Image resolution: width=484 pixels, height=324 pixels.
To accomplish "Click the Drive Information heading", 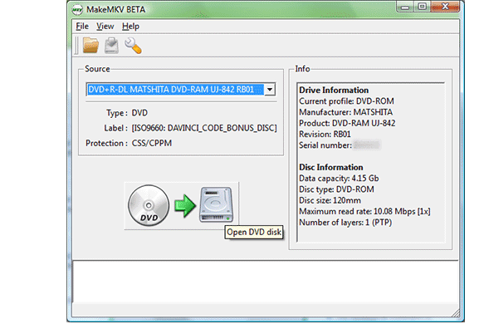I will point(334,90).
